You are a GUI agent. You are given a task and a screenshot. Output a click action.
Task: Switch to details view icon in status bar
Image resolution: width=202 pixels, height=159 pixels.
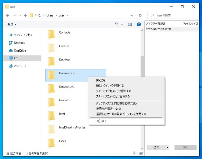[135, 153]
